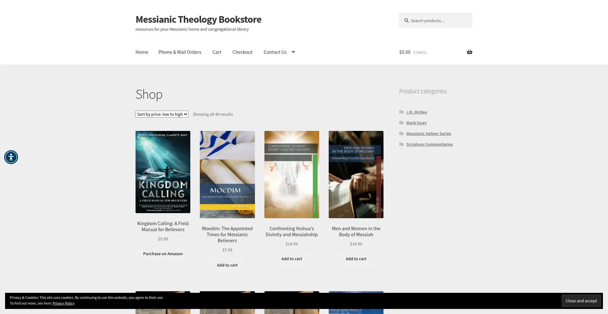Image resolution: width=608 pixels, height=314 pixels.
Task: Click the $5.99 price text
Action: (163, 239)
